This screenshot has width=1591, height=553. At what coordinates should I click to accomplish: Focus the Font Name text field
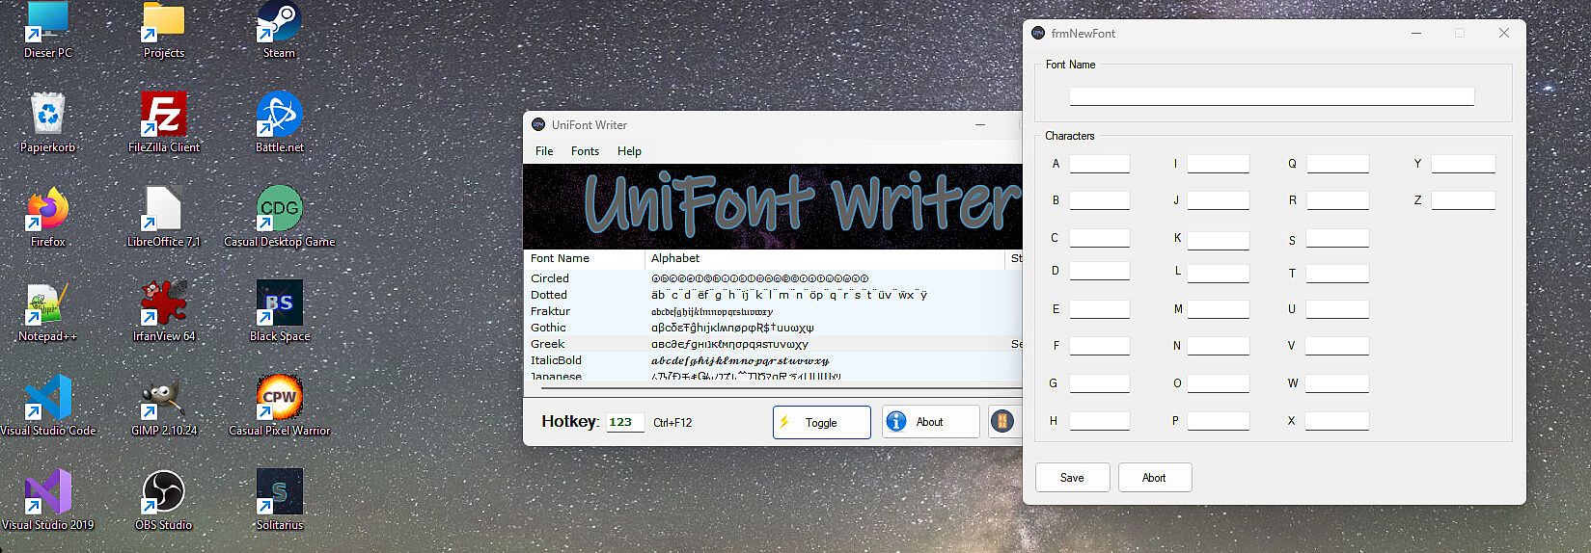click(1271, 96)
